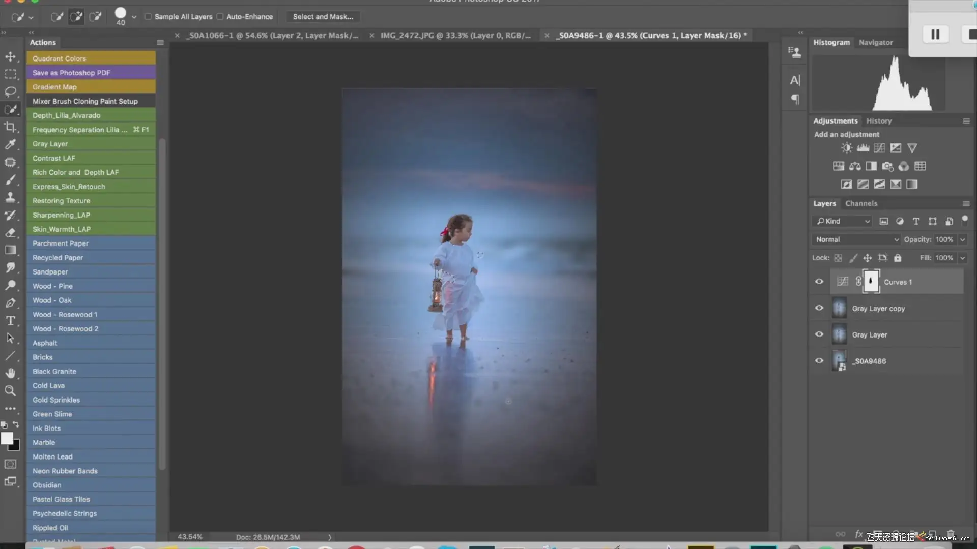Click the foreground color swatch
Viewport: 977px width, 549px height.
coord(7,438)
